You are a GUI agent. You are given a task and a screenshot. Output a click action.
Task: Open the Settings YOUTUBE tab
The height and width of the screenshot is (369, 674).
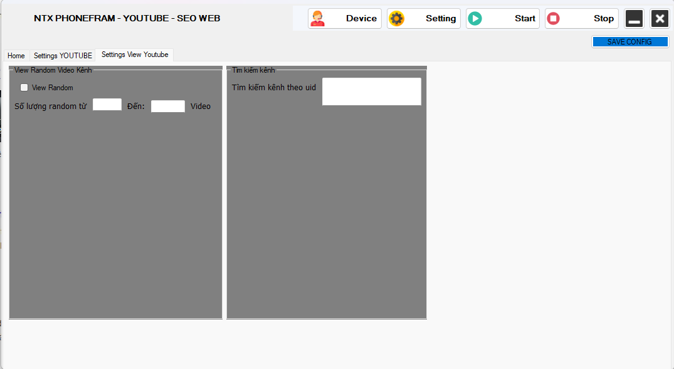coord(63,56)
